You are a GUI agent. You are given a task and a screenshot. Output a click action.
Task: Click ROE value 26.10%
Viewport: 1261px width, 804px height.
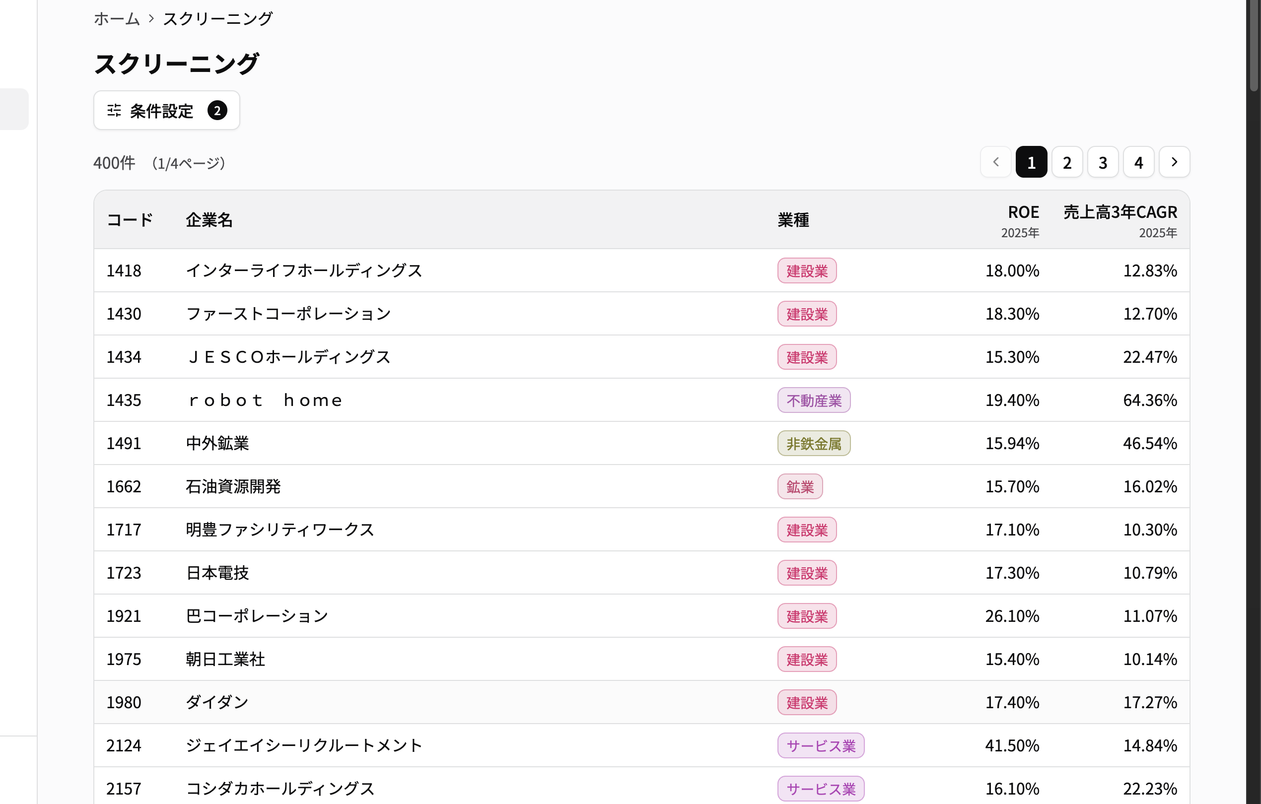pos(1012,616)
